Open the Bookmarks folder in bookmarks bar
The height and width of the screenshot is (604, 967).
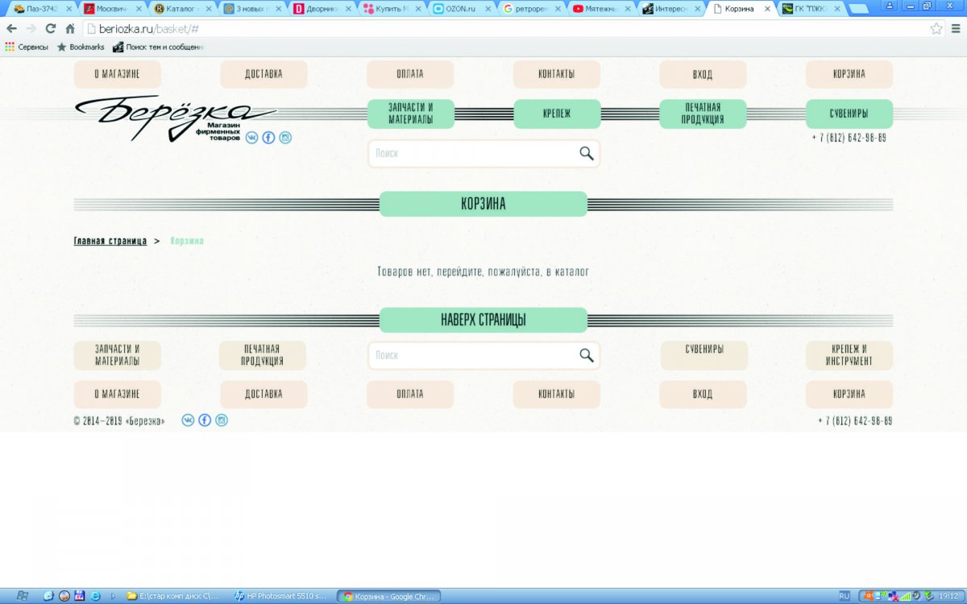pyautogui.click(x=81, y=47)
